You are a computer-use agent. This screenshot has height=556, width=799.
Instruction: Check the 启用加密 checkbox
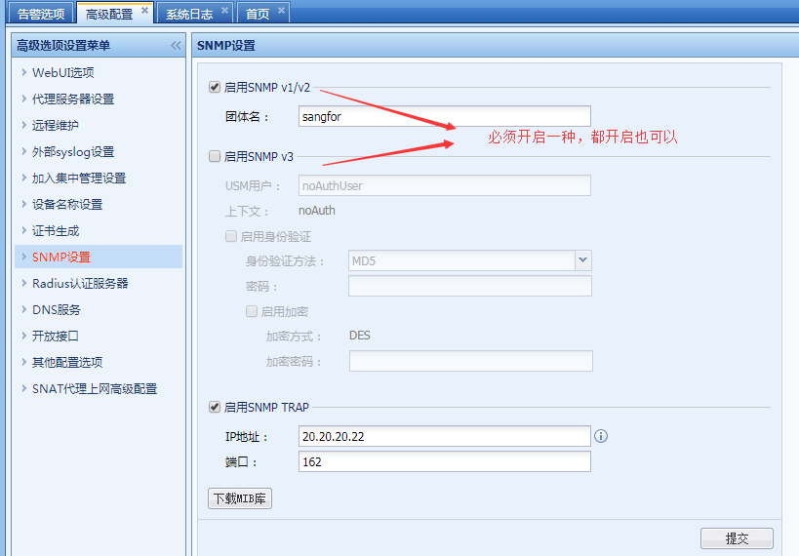click(252, 311)
